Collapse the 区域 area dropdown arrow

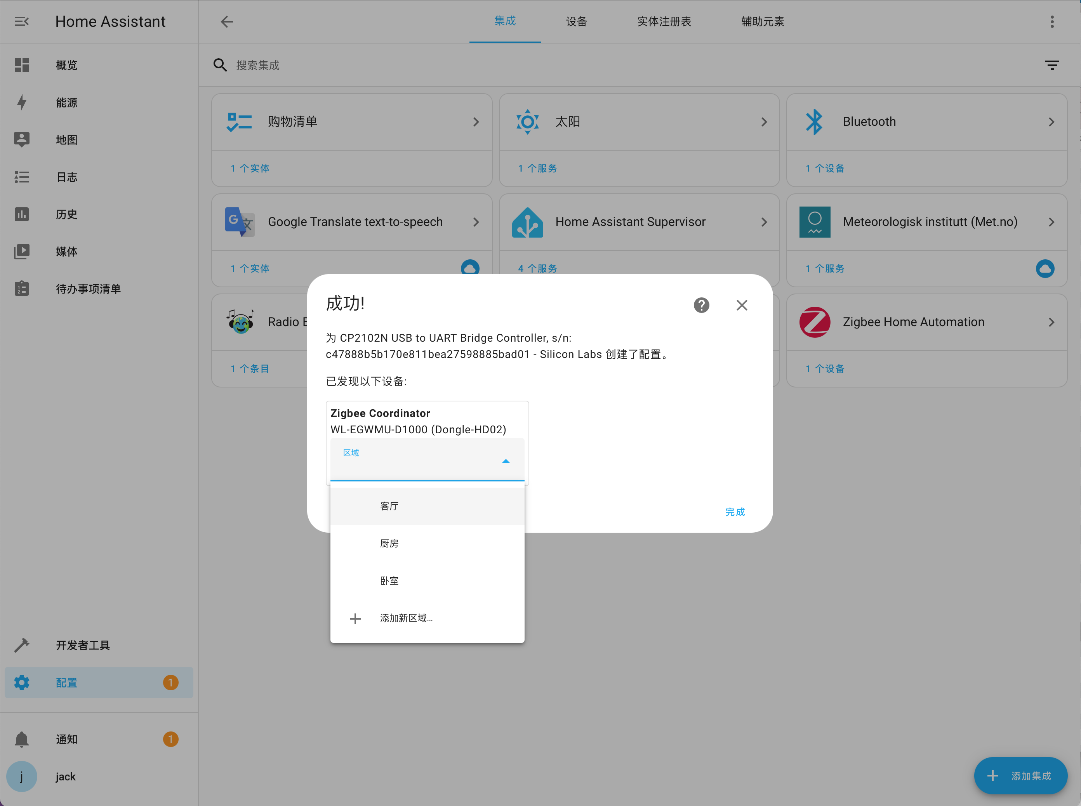point(506,460)
